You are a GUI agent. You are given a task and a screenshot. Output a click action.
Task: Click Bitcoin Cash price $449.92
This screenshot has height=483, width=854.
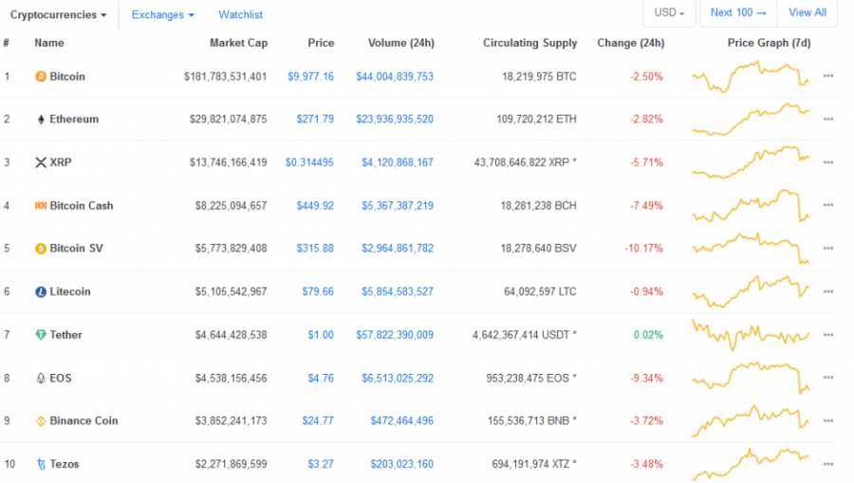pos(315,205)
